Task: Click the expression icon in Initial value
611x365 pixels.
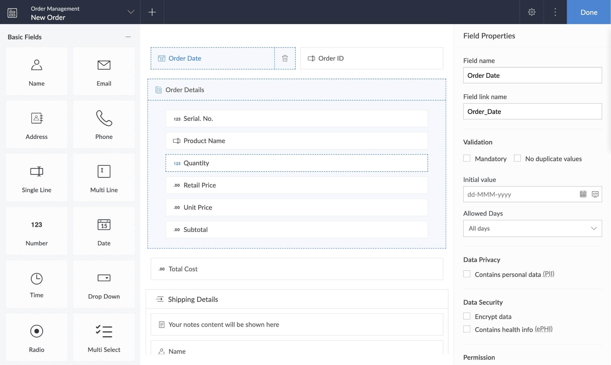Action: [x=595, y=194]
